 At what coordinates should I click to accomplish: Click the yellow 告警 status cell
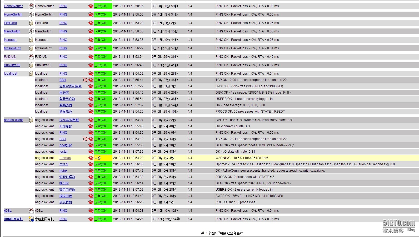pyautogui.click(x=103, y=158)
